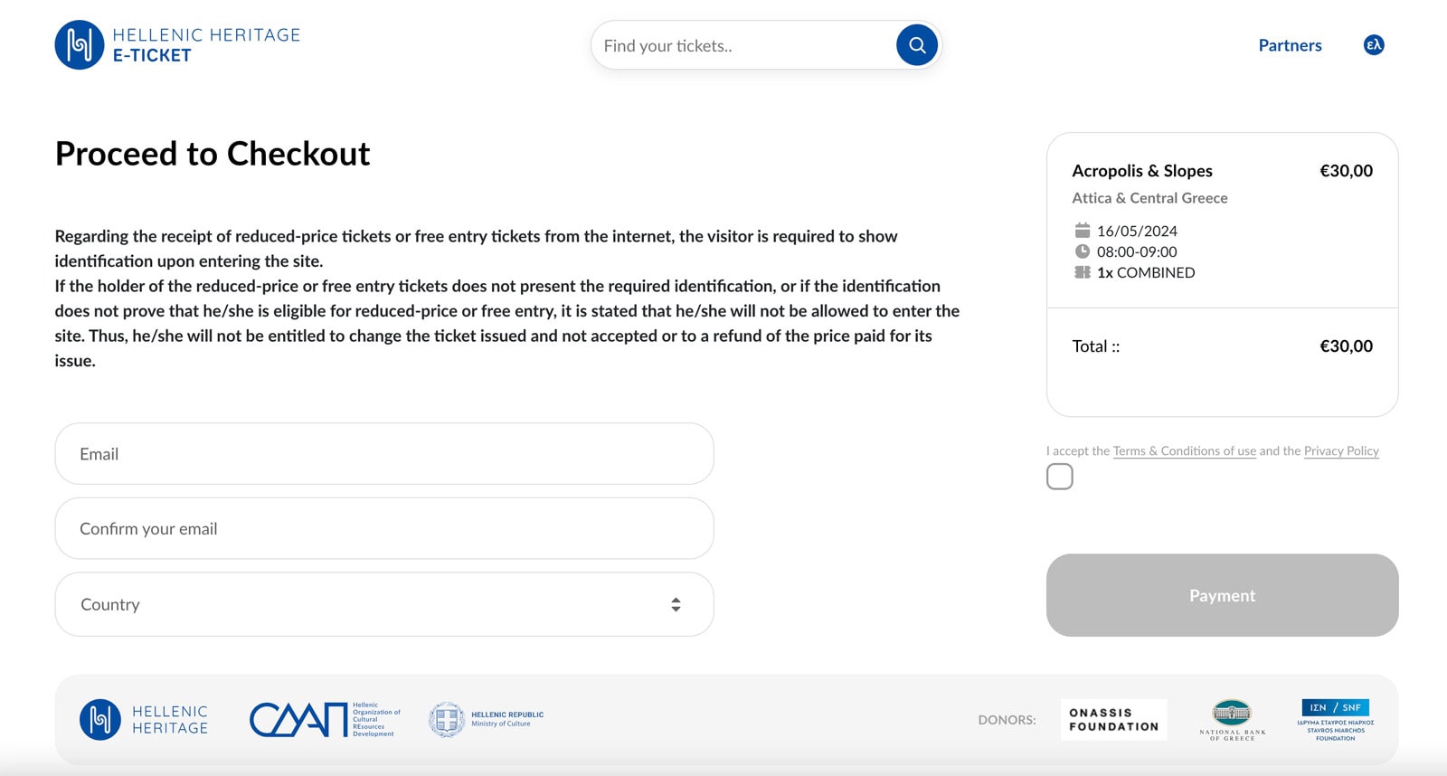This screenshot has width=1447, height=776.
Task: Open the ODAP organization footer logo
Action: (324, 720)
